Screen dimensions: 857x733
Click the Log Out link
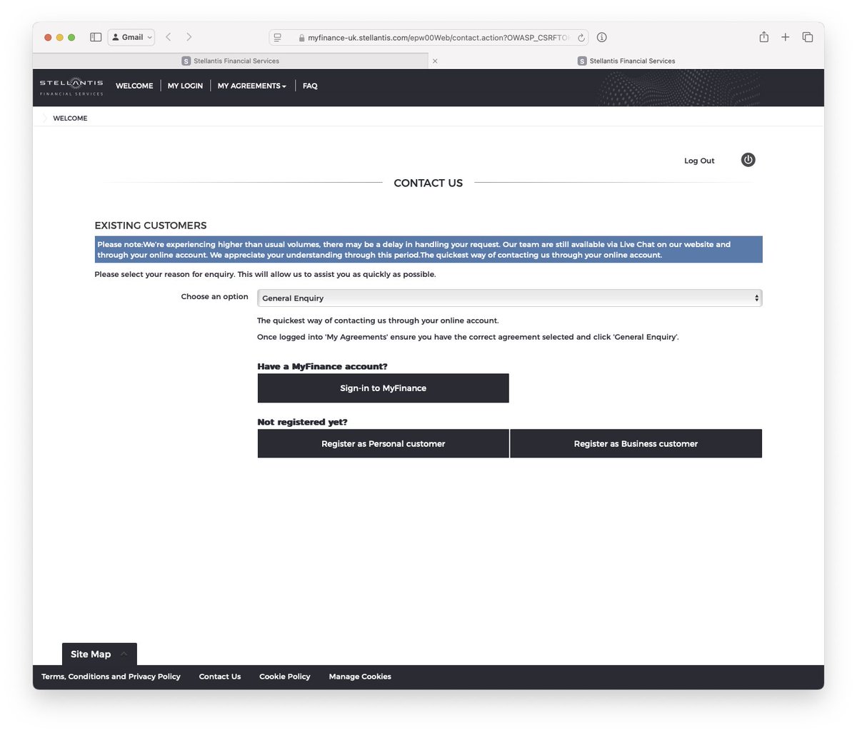point(699,161)
